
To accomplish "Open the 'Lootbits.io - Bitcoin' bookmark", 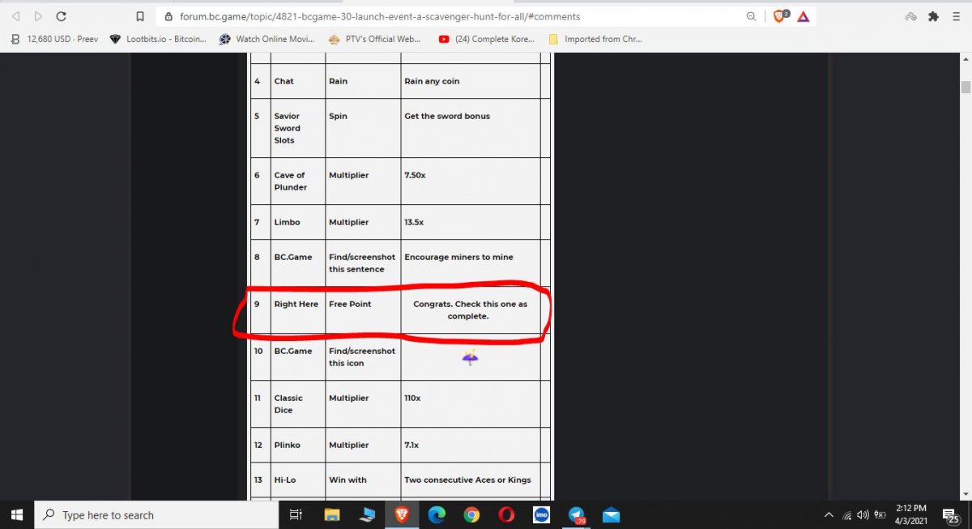I will [x=158, y=39].
